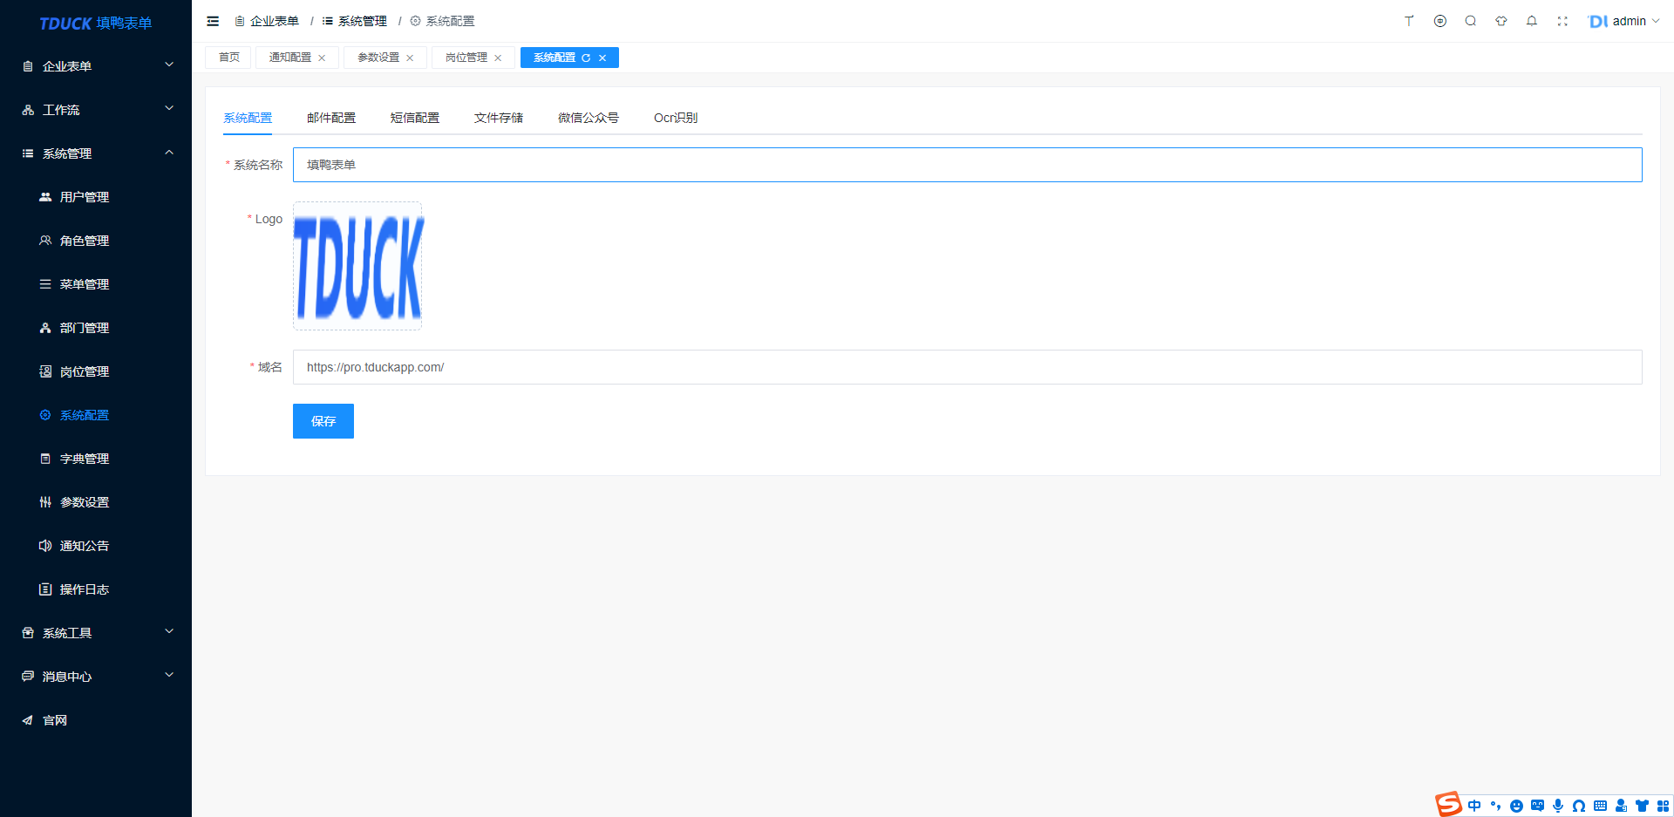The height and width of the screenshot is (817, 1674).
Task: Switch to the 首页 page tab
Action: click(x=228, y=58)
